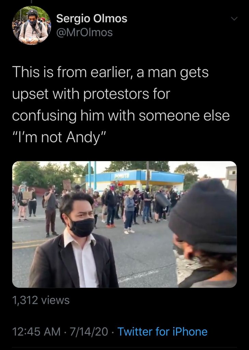The width and height of the screenshot is (249, 350).
Task: Open Sergio Olmos profile avatar
Action: (31, 25)
